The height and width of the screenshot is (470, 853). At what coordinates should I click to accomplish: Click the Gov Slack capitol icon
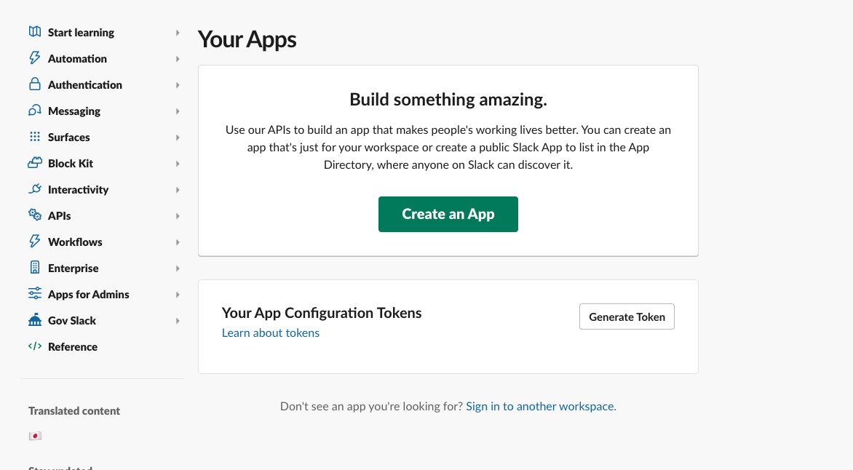pos(35,320)
